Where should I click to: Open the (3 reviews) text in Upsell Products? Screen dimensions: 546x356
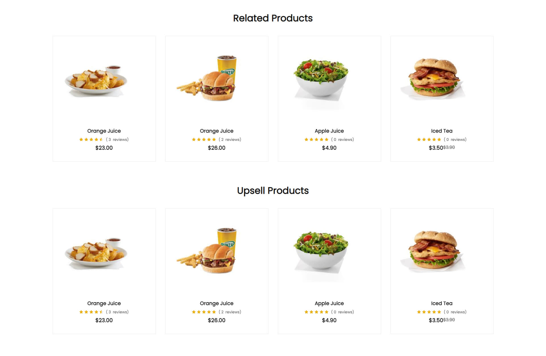click(117, 312)
